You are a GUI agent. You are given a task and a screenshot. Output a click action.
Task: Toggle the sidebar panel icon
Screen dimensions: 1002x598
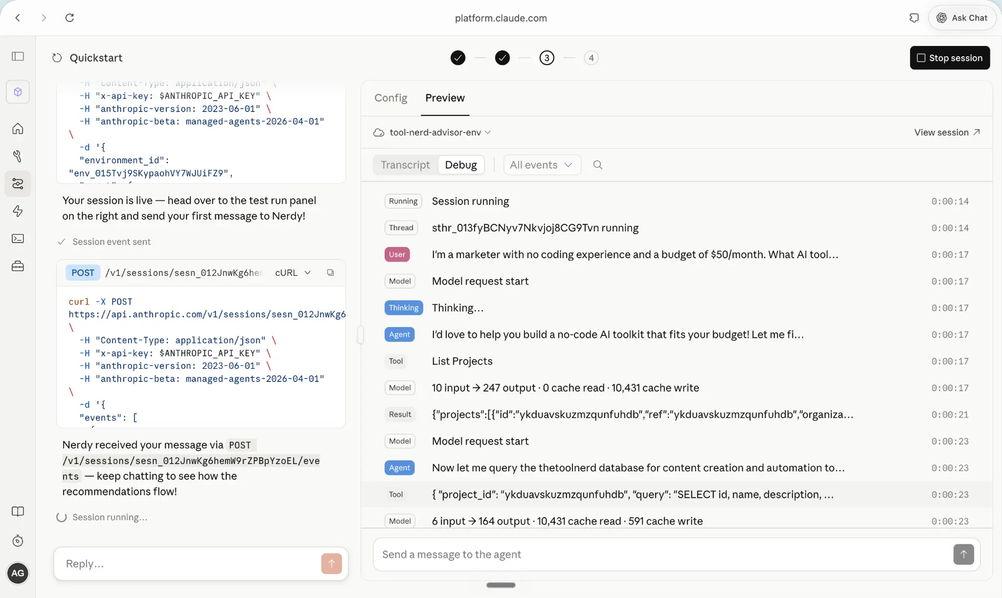pos(18,56)
